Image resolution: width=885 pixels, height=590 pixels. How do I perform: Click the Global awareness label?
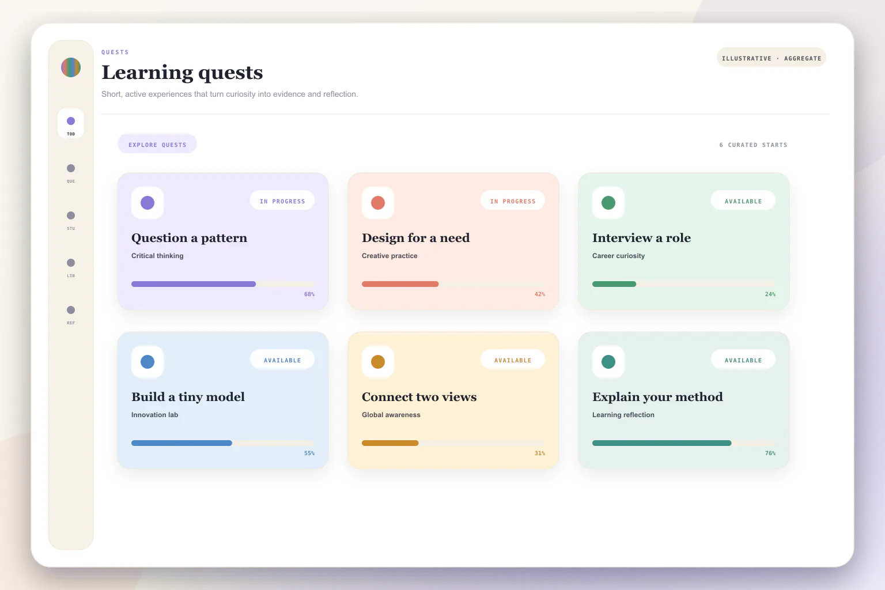pos(391,415)
